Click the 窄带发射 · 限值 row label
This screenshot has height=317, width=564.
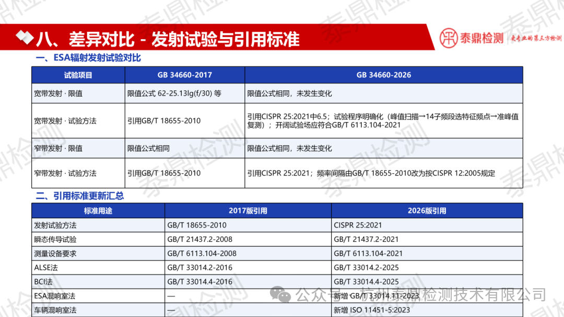(78, 148)
